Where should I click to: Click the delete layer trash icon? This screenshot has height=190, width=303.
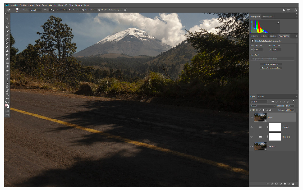(x=293, y=183)
